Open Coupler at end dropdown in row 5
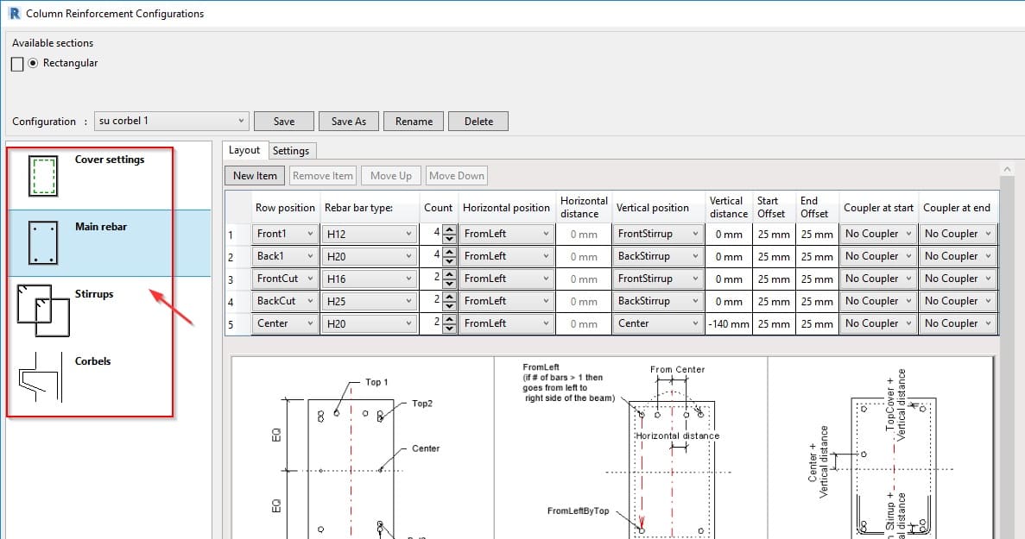The image size is (1025, 539). click(958, 323)
